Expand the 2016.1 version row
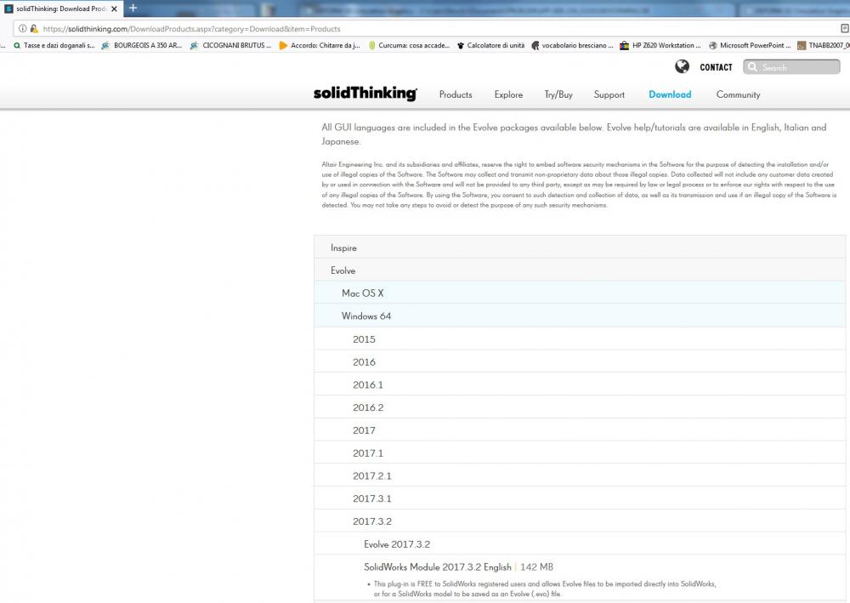Screen dimensions: 850x603 point(580,384)
